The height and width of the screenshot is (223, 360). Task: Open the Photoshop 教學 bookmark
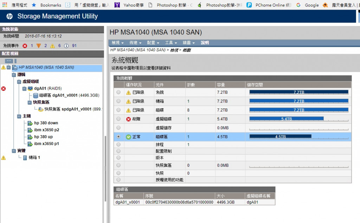point(170,5)
